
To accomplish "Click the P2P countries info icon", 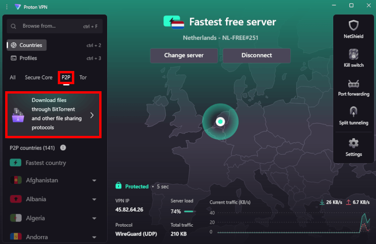I will (63, 148).
